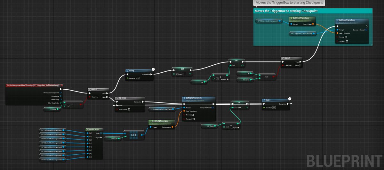
Task: Select the comment box header 'Moves the TriggerBox to starting Checkpoint'
Action: pos(313,11)
